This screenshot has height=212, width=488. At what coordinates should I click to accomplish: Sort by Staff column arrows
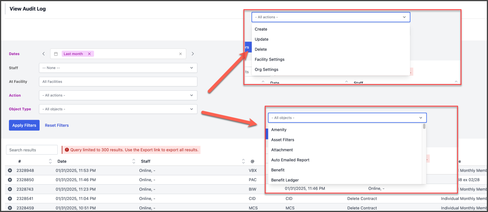(243, 161)
